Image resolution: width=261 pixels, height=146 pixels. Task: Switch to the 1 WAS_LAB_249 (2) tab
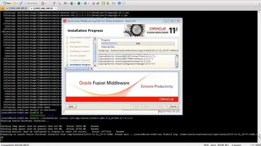17,8
